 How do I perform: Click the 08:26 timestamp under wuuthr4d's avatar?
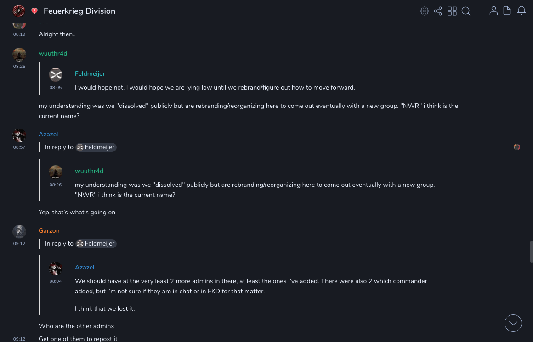coord(19,67)
